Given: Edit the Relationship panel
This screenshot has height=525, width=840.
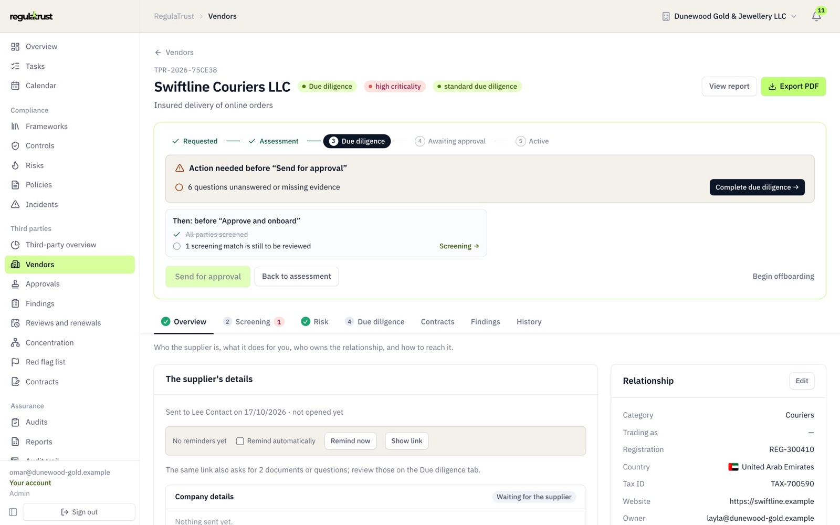Looking at the screenshot, I should pos(802,381).
